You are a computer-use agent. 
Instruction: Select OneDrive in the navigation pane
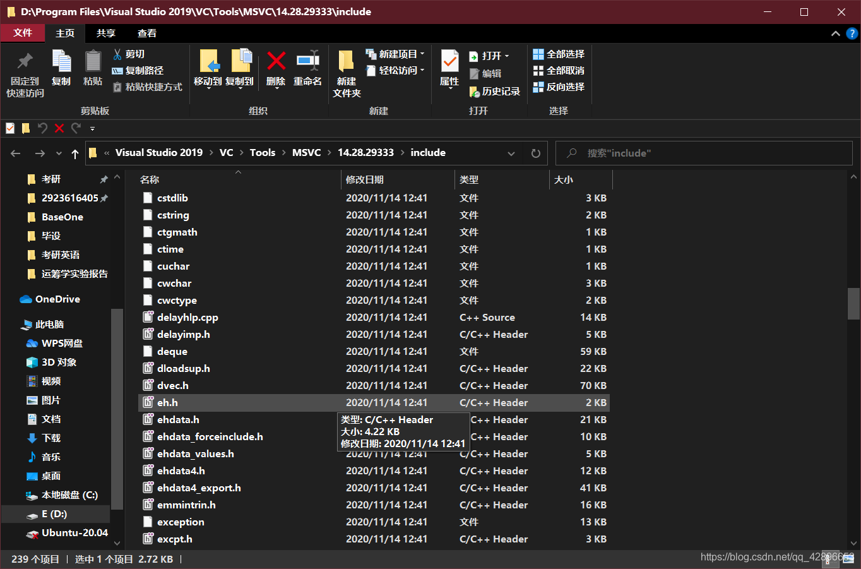[x=57, y=299]
